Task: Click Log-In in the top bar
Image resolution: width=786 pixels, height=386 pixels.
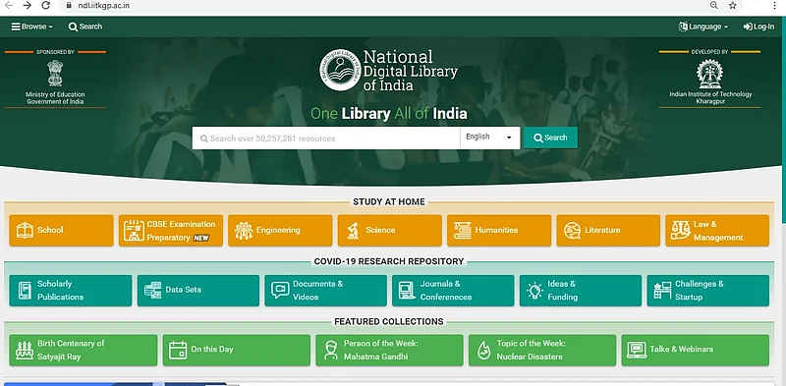Action: [758, 27]
